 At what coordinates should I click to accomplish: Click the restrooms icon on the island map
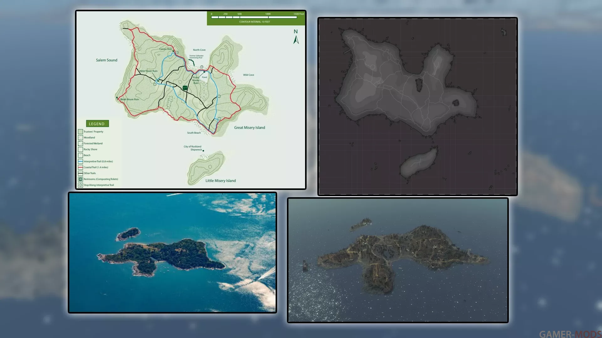[185, 88]
